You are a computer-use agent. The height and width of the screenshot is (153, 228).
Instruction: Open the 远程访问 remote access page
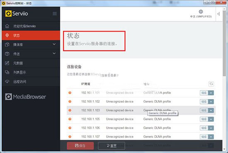tap(31, 81)
